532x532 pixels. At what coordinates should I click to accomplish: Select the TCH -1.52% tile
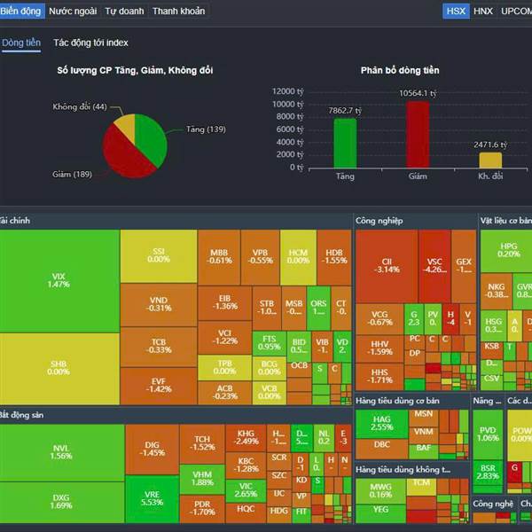(202, 444)
